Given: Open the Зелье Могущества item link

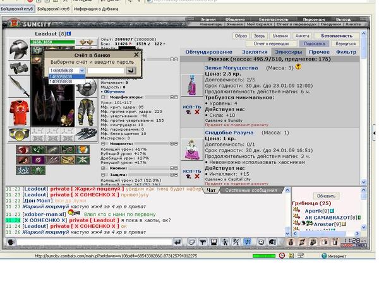Looking at the screenshot, I should pos(231,68).
